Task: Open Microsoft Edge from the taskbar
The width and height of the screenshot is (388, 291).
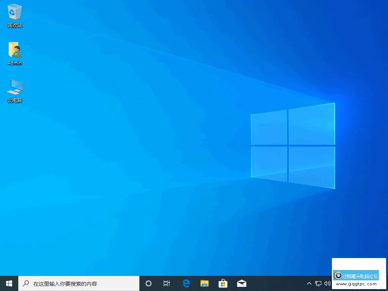Action: tap(186, 283)
